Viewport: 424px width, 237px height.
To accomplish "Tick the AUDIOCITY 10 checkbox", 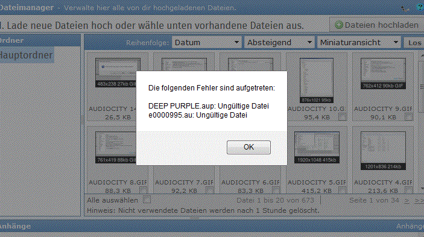I will click(342, 117).
